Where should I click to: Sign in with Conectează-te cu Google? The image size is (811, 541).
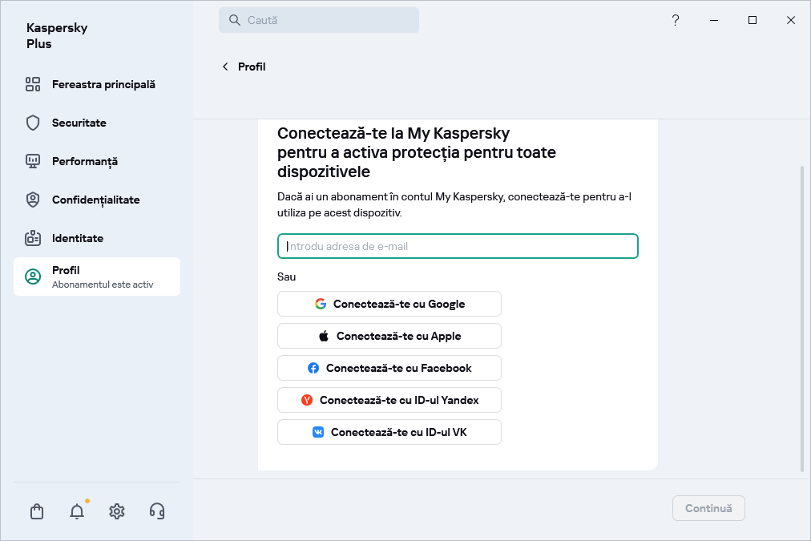click(x=389, y=304)
